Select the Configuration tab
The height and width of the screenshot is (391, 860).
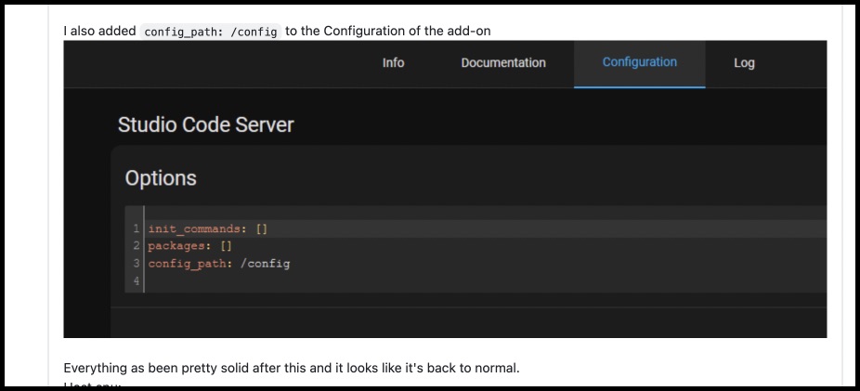point(640,62)
